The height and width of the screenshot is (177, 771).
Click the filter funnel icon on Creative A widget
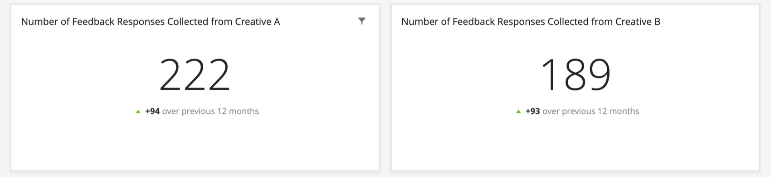click(361, 21)
